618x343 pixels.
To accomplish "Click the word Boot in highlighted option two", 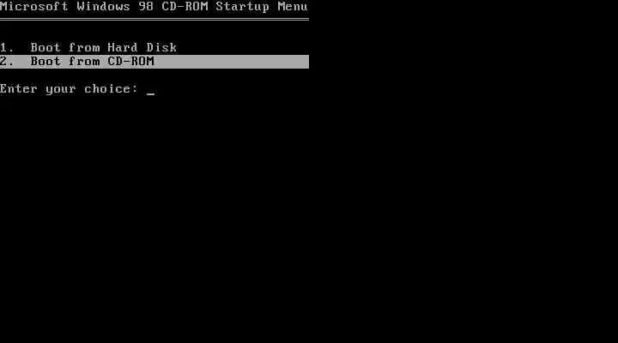I will pyautogui.click(x=45, y=62).
